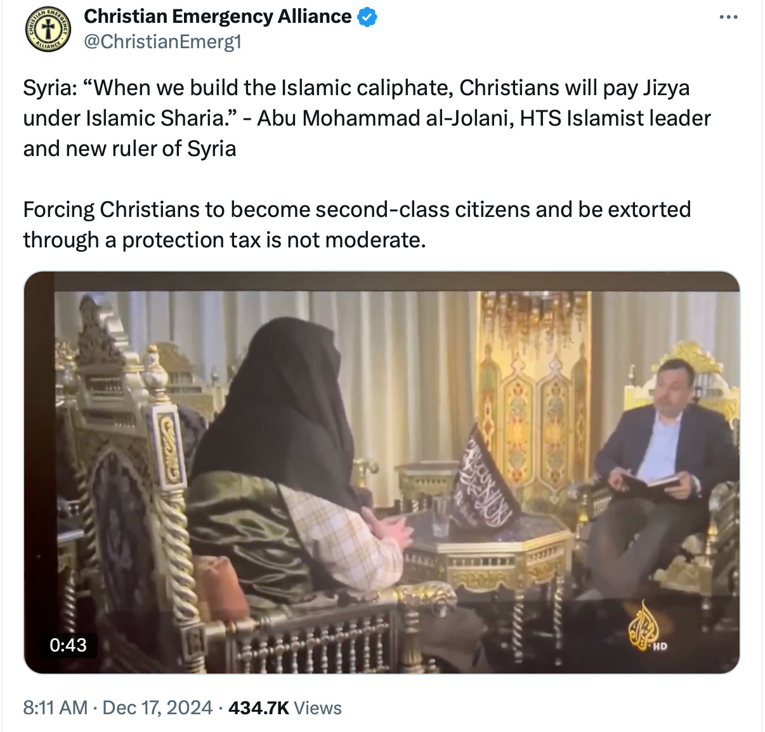Click the Christian Emergency Alliance profile avatar
This screenshot has height=732, width=765.
coord(48,29)
